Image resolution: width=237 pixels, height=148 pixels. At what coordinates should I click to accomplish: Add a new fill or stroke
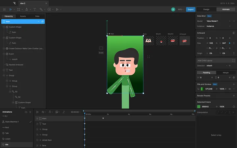click(234, 84)
